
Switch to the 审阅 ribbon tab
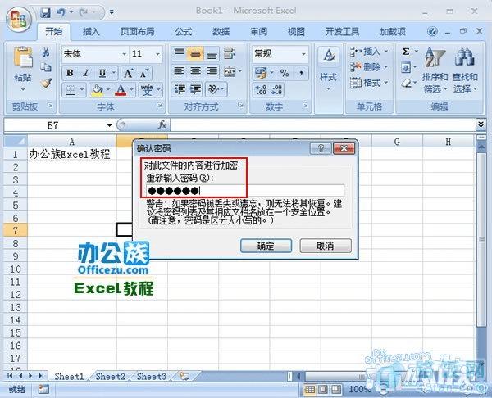(258, 32)
